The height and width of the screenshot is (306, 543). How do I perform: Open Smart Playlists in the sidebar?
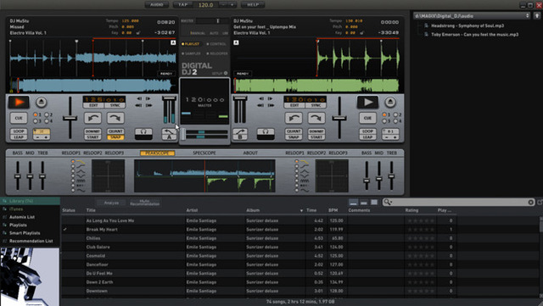pyautogui.click(x=25, y=233)
